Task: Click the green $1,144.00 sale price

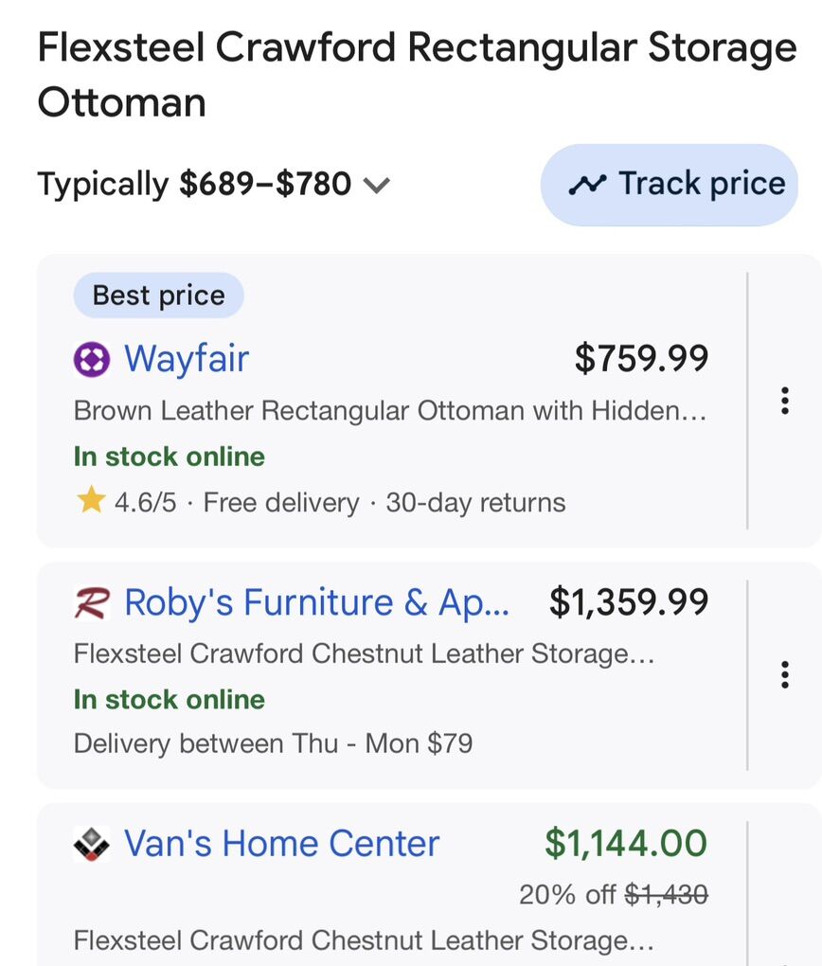Action: click(626, 843)
